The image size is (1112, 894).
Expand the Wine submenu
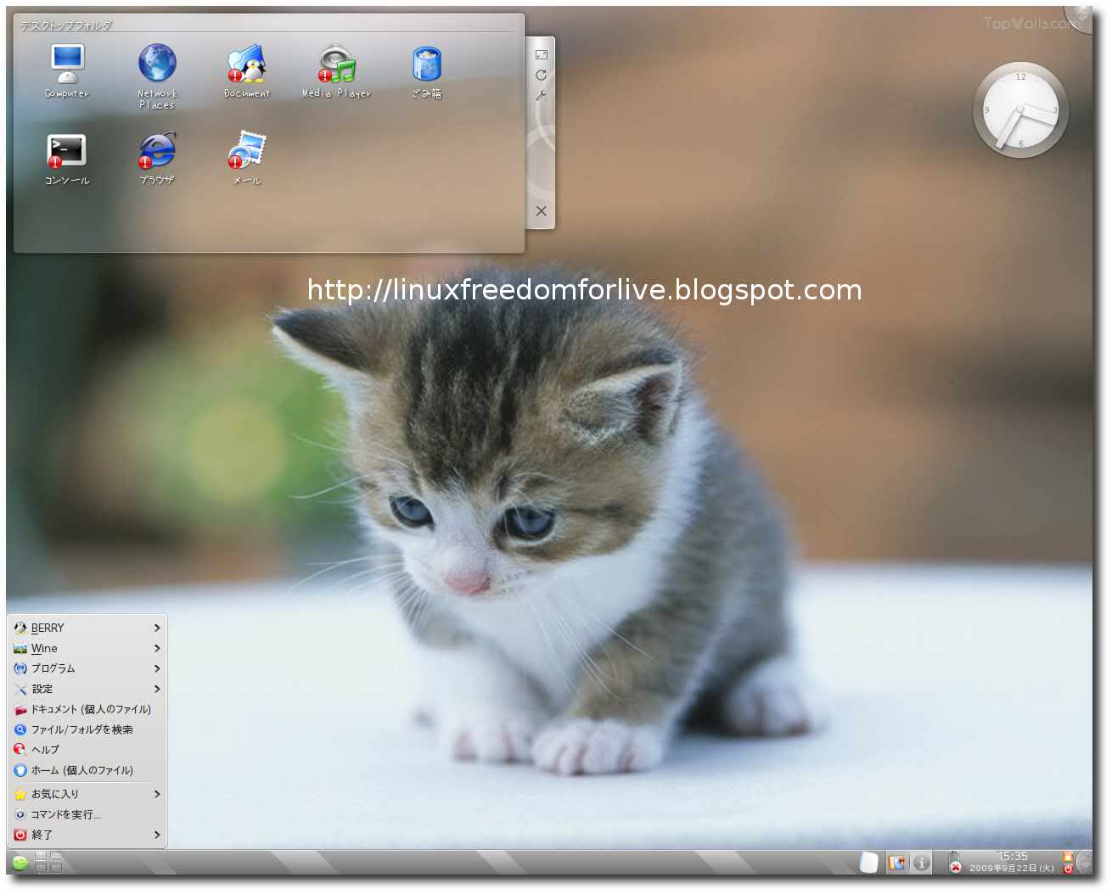pyautogui.click(x=87, y=648)
